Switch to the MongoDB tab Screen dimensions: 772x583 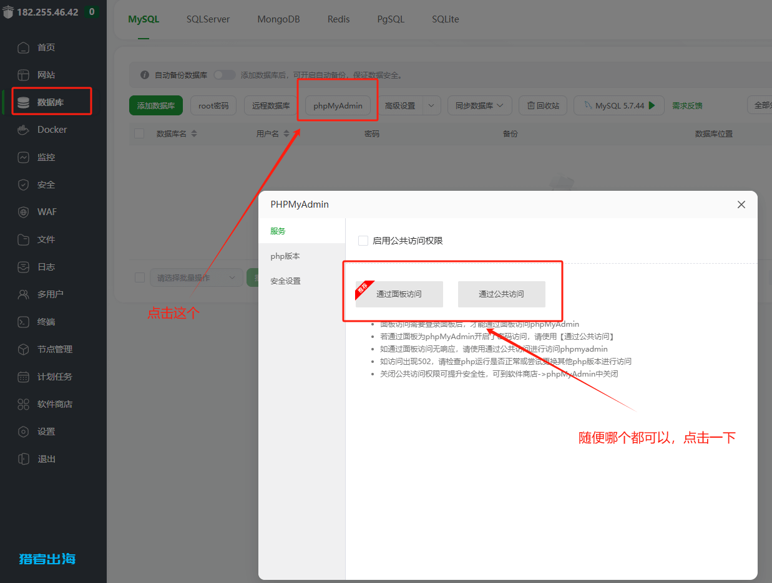tap(278, 19)
